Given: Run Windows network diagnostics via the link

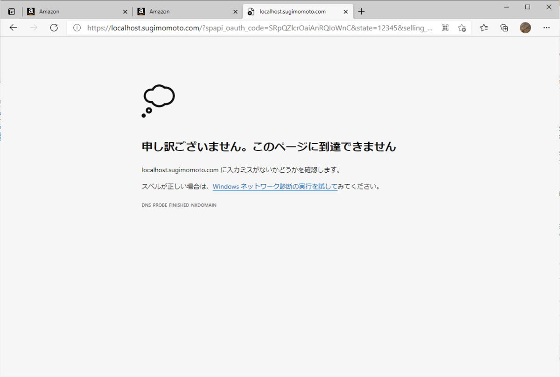Looking at the screenshot, I should pos(275,186).
